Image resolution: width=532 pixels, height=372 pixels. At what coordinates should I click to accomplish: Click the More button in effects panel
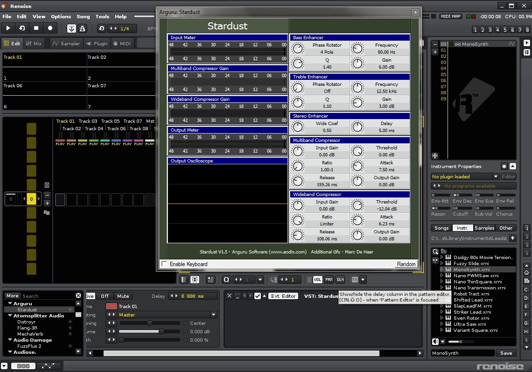click(12, 295)
